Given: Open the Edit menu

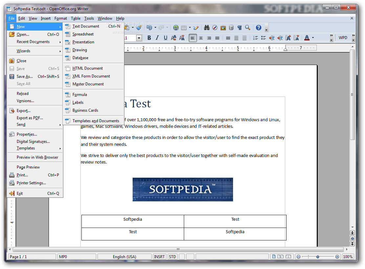Looking at the screenshot, I should pos(21,18).
